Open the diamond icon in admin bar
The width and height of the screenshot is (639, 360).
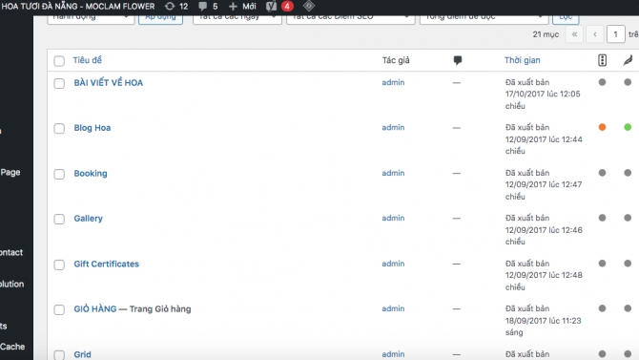[309, 6]
